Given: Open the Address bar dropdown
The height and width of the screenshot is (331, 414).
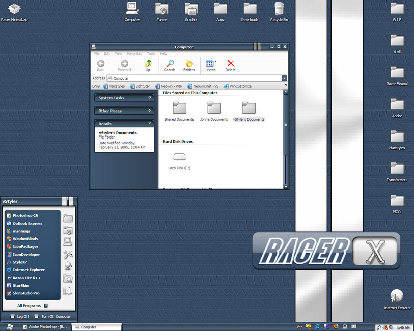Looking at the screenshot, I should [284, 78].
